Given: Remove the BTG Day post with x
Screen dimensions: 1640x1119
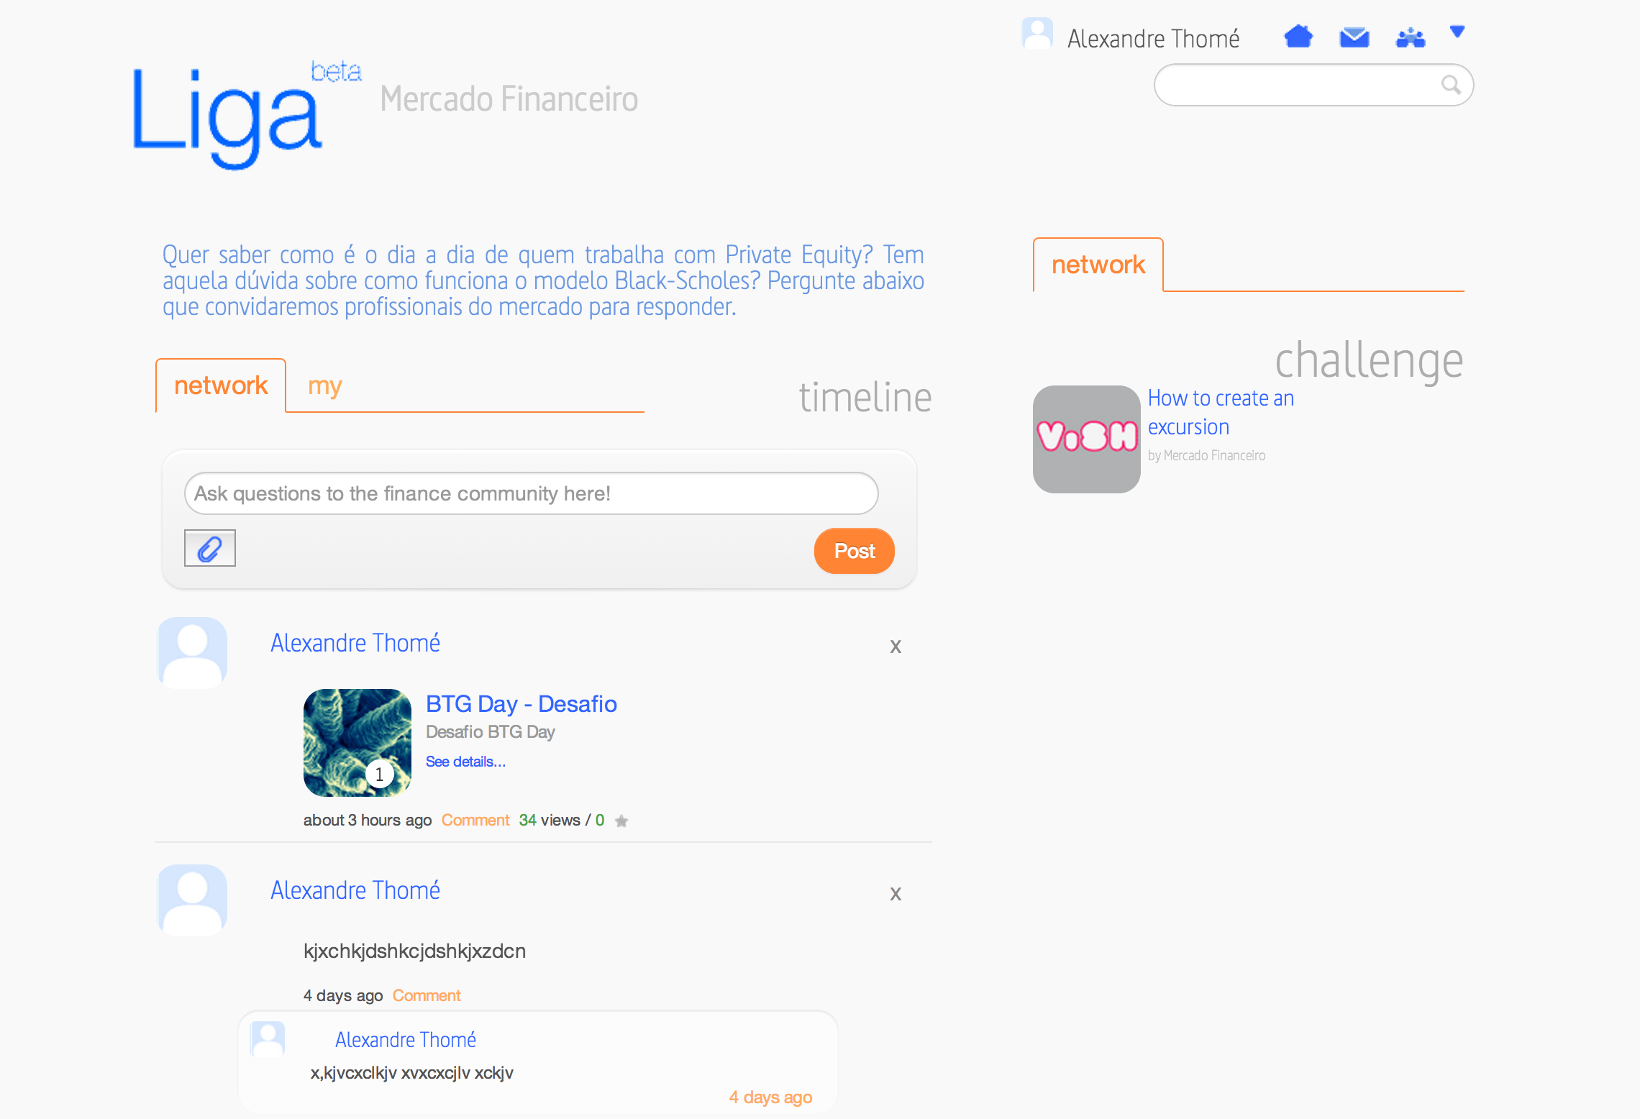Looking at the screenshot, I should (896, 646).
